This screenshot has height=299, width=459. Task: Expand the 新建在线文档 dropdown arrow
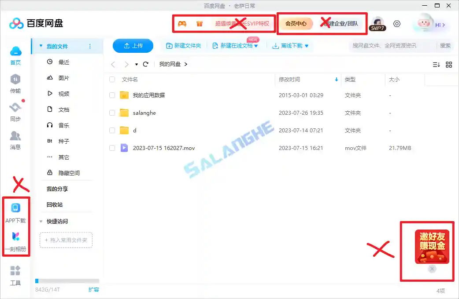point(256,46)
